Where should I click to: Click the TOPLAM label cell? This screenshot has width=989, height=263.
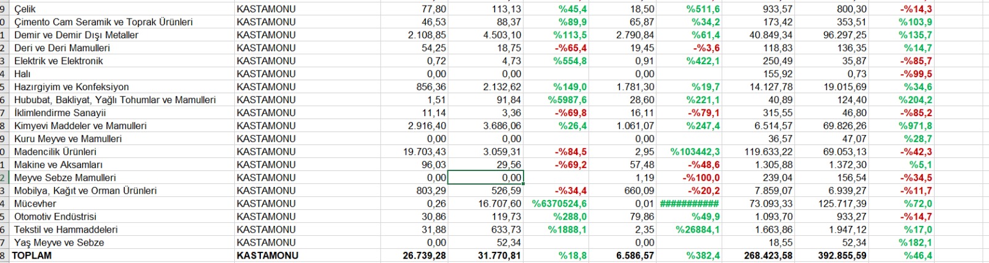[x=32, y=256]
